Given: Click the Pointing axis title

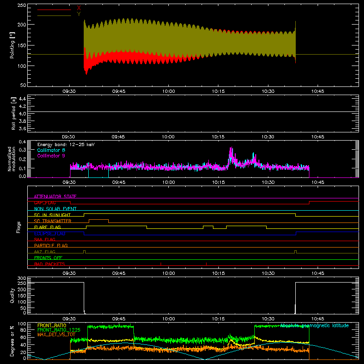Looking at the screenshot, I should tap(12, 45).
